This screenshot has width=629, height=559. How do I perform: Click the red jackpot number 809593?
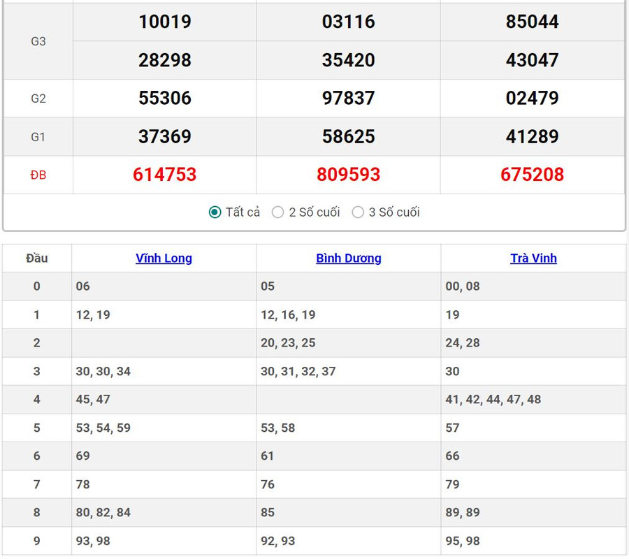coord(348,175)
